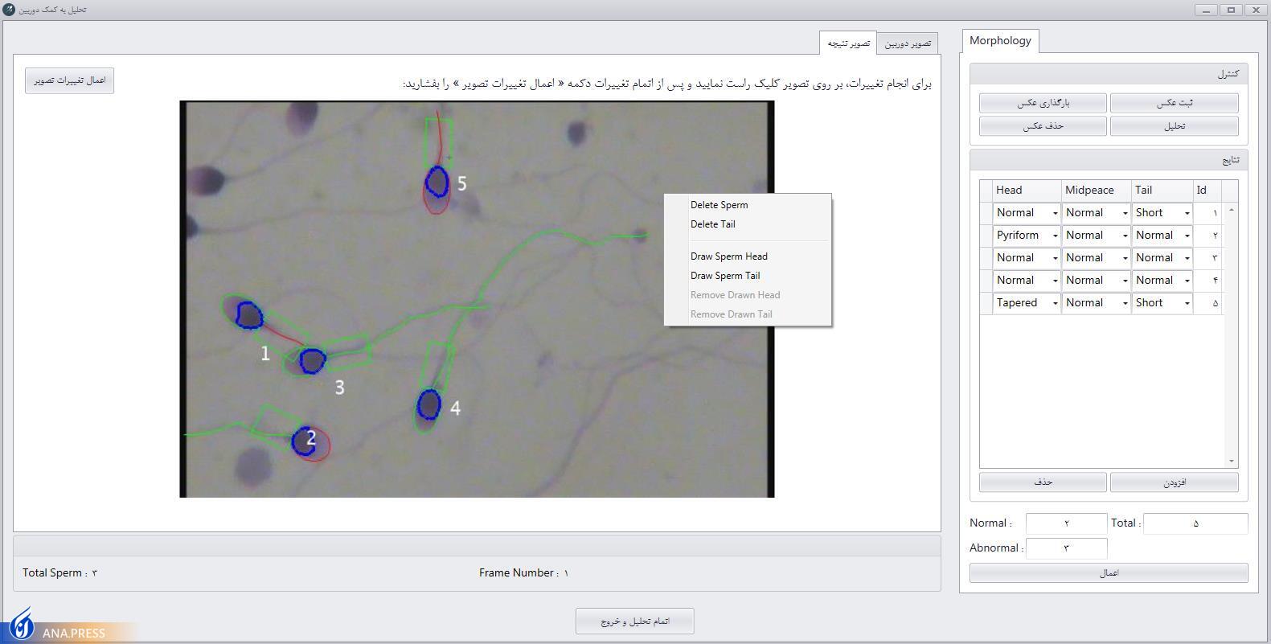Click Draw Sperm Head option

[x=728, y=256]
